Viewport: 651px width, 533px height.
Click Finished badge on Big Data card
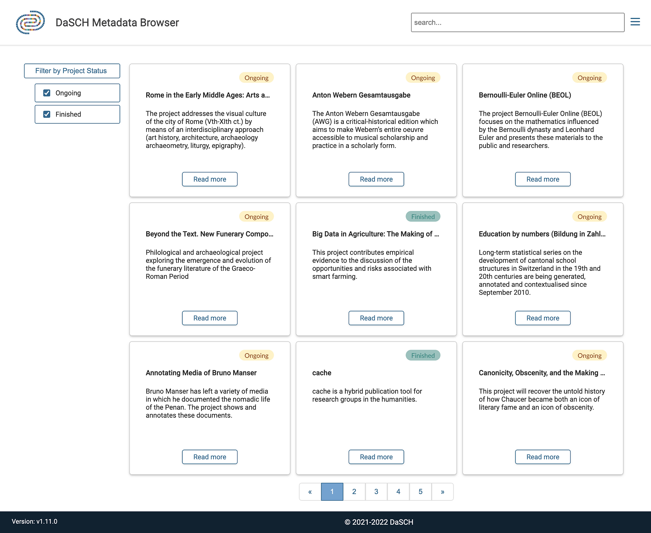423,217
